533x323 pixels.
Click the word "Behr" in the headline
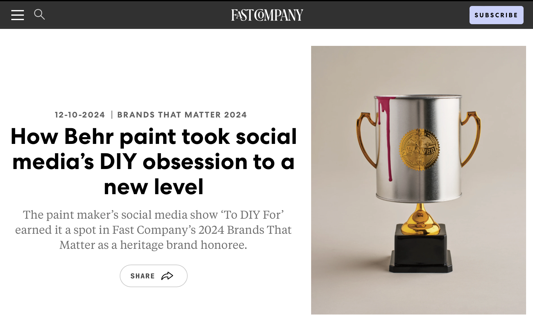89,137
